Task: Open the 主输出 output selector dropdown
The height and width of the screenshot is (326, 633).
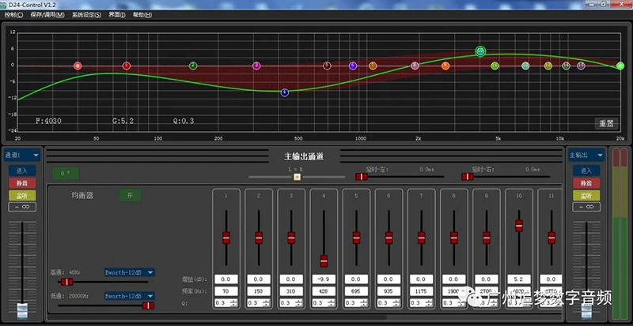Action: pyautogui.click(x=586, y=156)
